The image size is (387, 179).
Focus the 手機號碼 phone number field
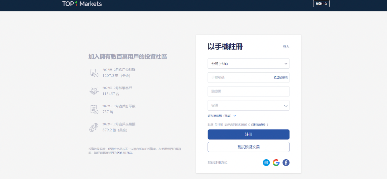[239, 78]
